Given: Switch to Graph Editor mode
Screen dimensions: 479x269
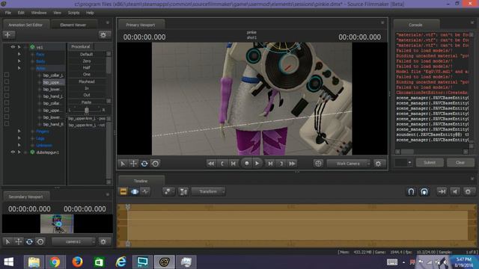Looking at the screenshot, I should 145,191.
